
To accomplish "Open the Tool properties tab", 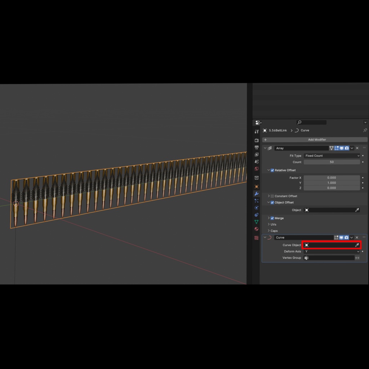I will click(x=257, y=131).
